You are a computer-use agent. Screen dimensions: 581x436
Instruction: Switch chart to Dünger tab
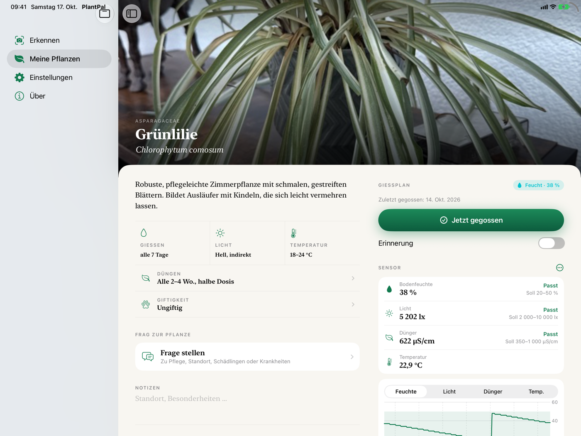coord(493,392)
